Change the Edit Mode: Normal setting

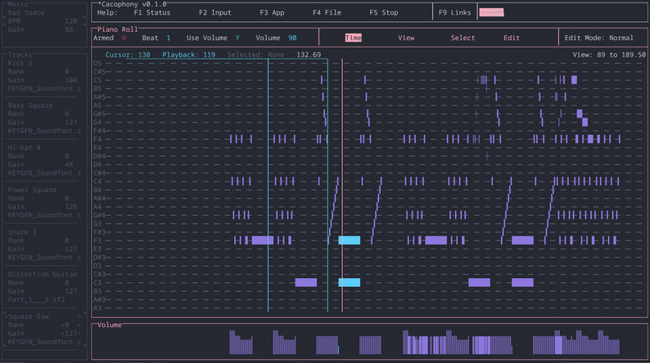(x=598, y=38)
